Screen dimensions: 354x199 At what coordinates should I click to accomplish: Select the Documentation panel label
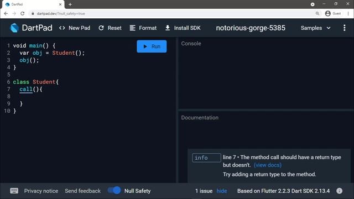click(x=200, y=118)
